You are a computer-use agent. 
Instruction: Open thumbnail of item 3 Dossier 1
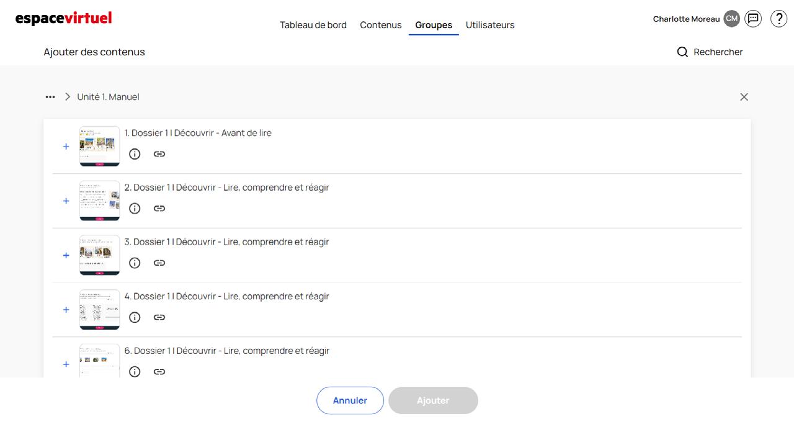coord(99,255)
